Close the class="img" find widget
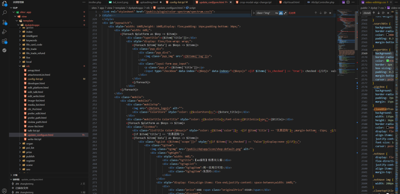This screenshot has height=194, width=400. pos(330,13)
